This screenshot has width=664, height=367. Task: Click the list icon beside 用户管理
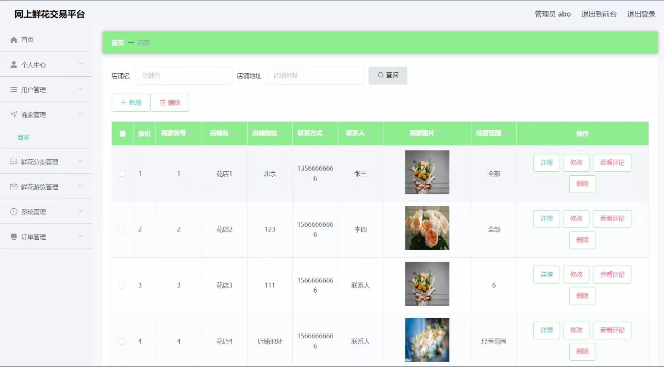14,90
